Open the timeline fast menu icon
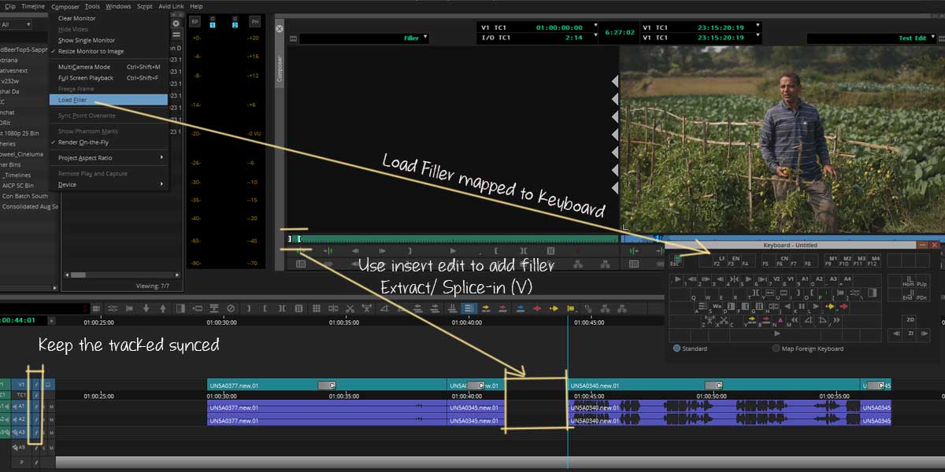 pyautogui.click(x=98, y=308)
